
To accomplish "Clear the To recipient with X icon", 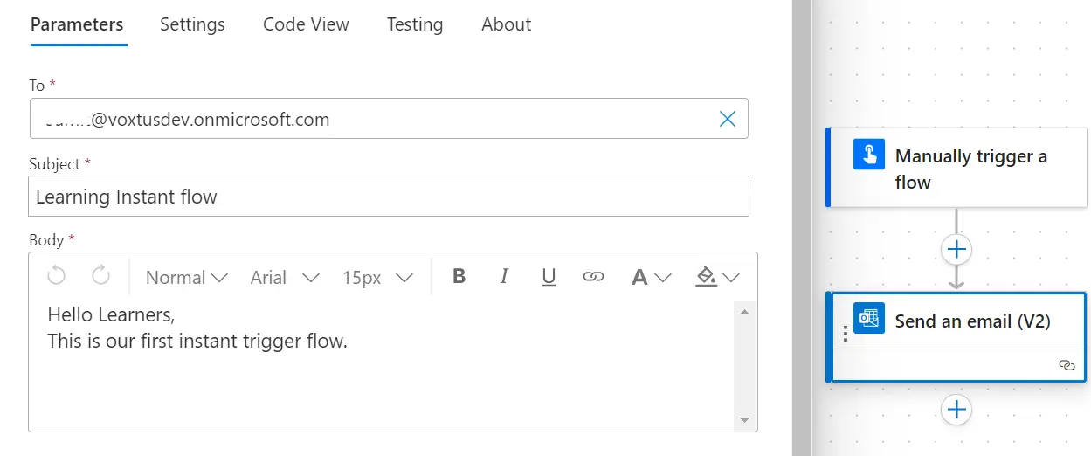I will [727, 119].
